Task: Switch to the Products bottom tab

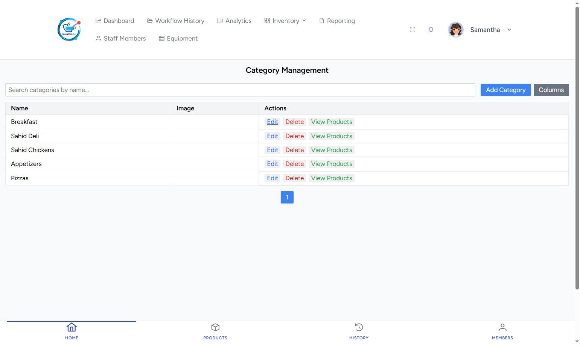Action: coord(215,331)
